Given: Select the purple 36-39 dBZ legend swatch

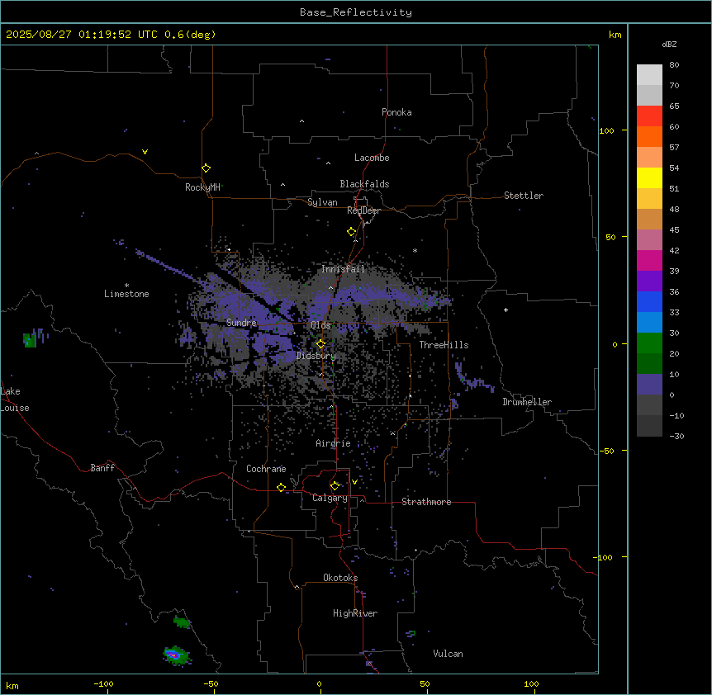Looking at the screenshot, I should tap(649, 281).
